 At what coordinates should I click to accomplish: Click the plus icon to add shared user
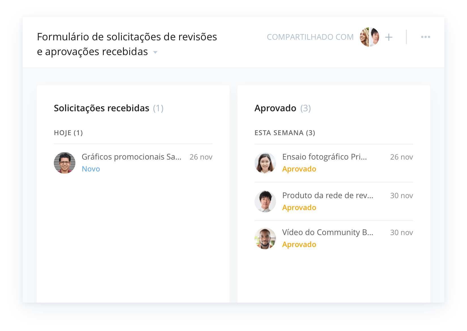click(x=389, y=37)
